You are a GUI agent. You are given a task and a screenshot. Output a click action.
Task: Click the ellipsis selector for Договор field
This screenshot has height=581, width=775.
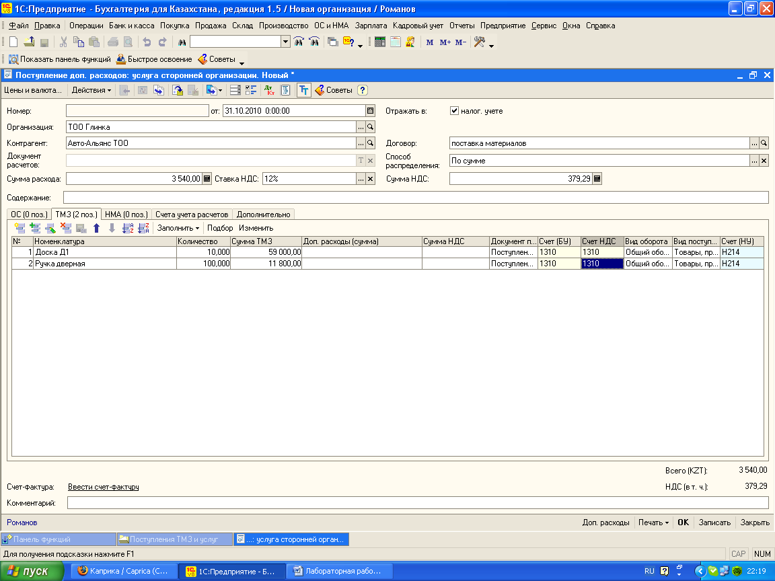coord(754,143)
